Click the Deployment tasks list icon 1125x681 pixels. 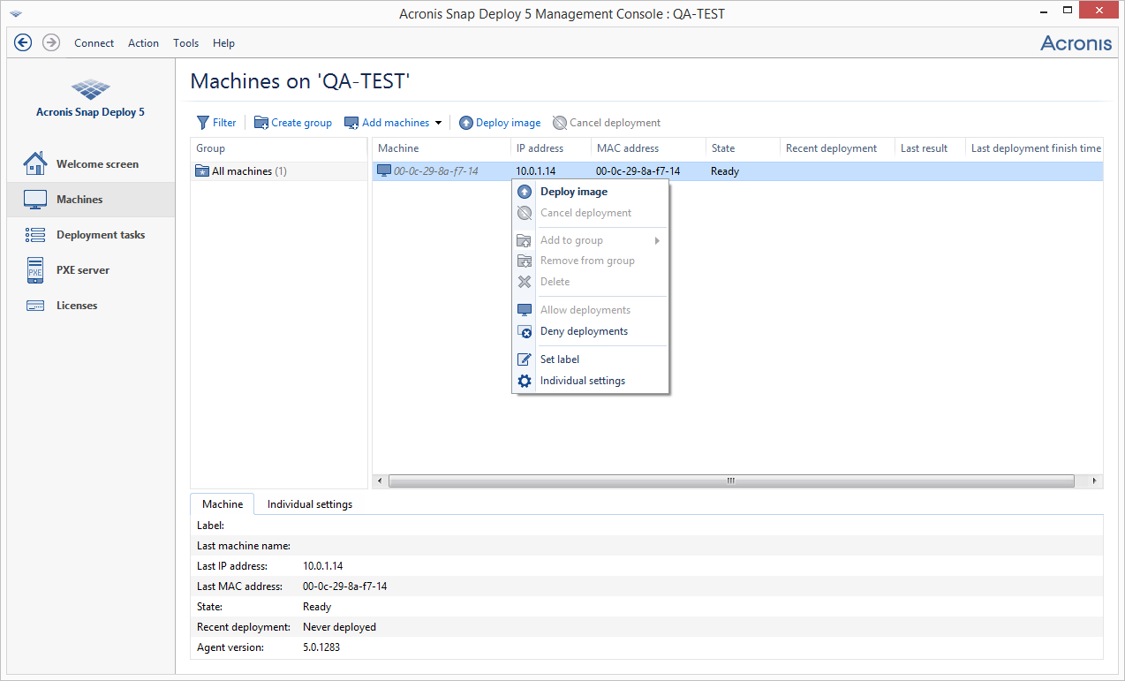coord(35,235)
